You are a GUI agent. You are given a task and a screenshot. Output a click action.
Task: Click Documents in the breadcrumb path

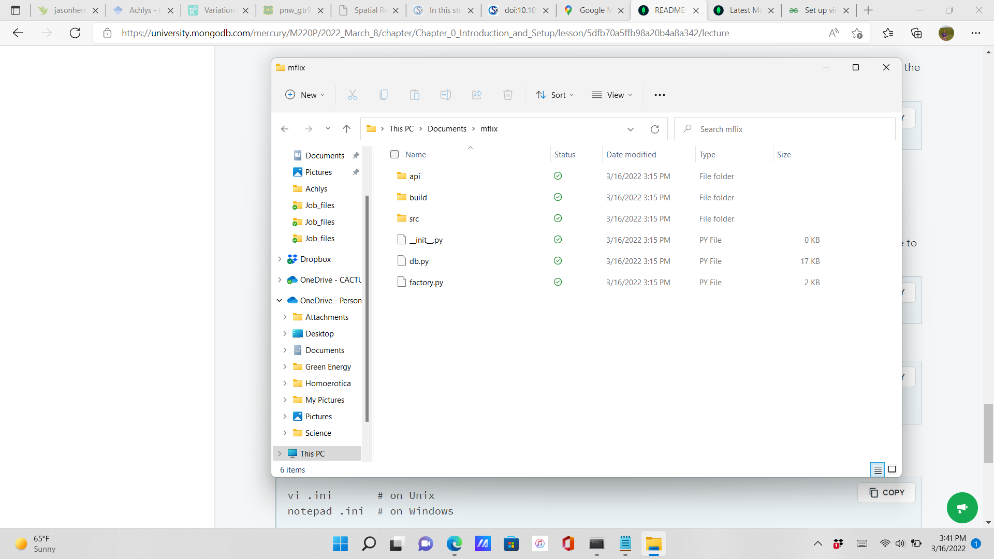click(447, 129)
